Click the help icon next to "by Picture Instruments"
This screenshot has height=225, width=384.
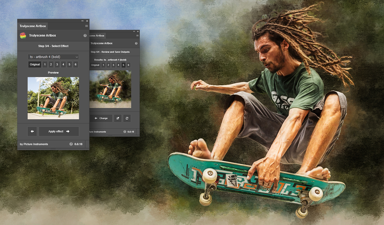click(71, 144)
